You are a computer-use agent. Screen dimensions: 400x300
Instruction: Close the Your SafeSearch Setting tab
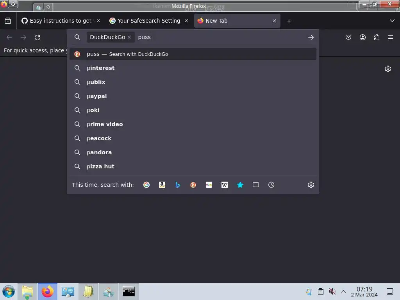point(186,21)
